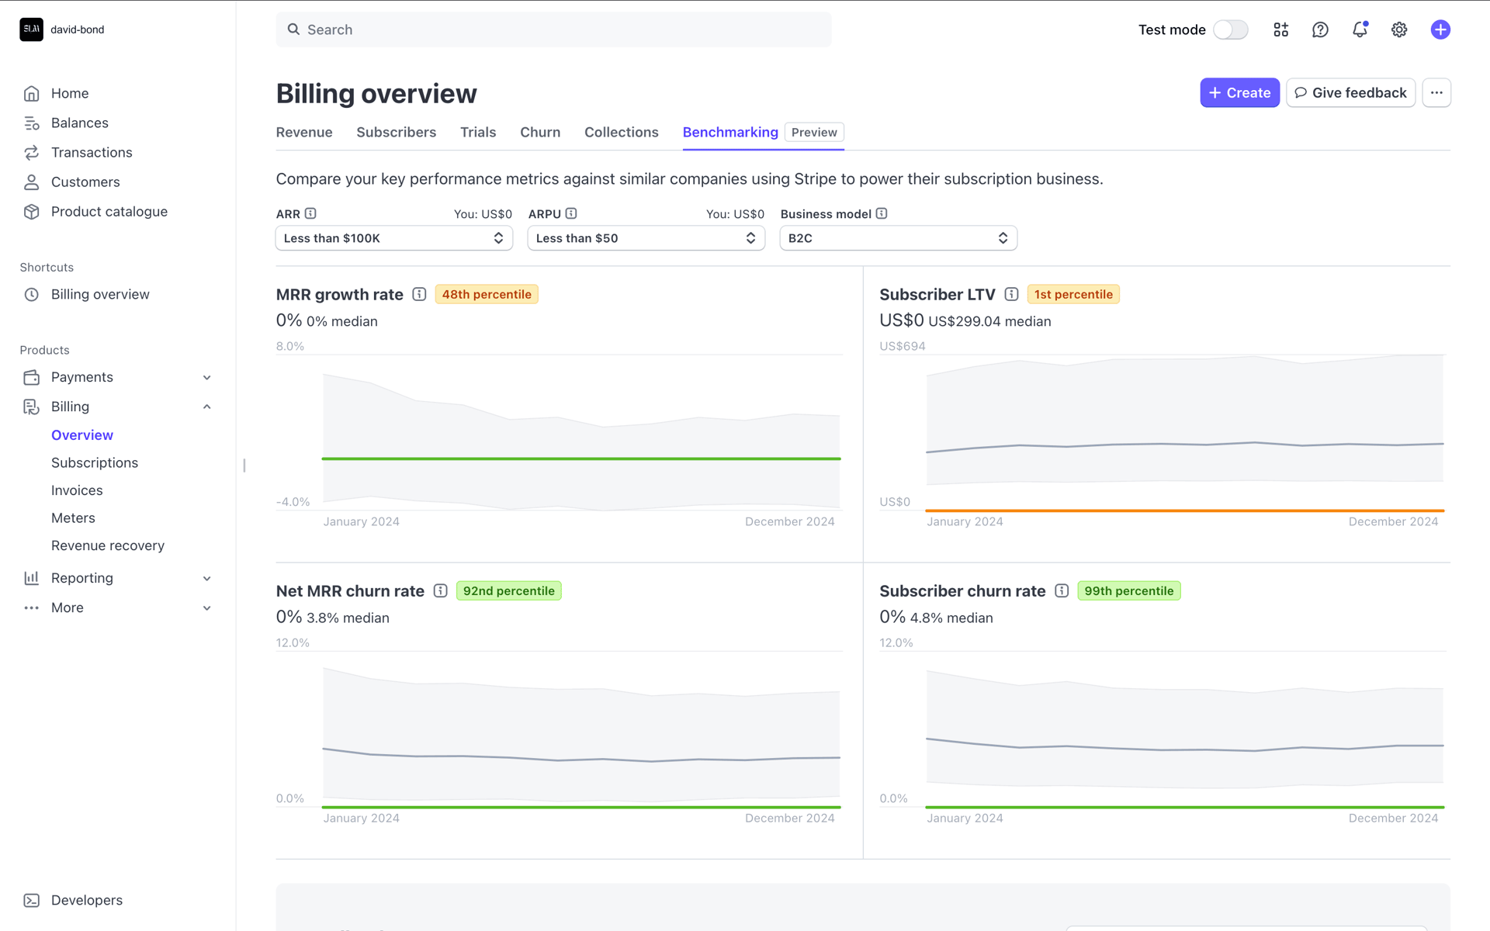Click the Give feedback button
The image size is (1490, 931).
tap(1350, 93)
